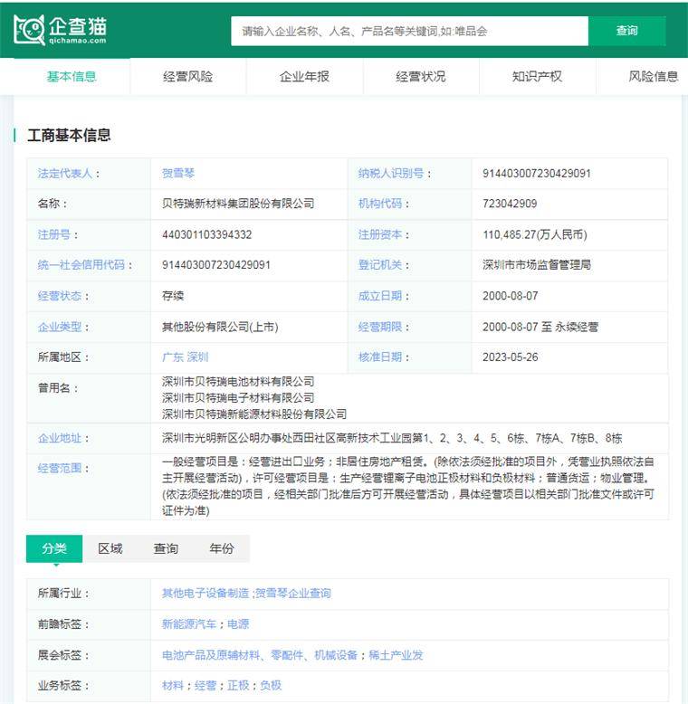Click the 企业地址 label link
This screenshot has width=688, height=704.
click(x=60, y=438)
